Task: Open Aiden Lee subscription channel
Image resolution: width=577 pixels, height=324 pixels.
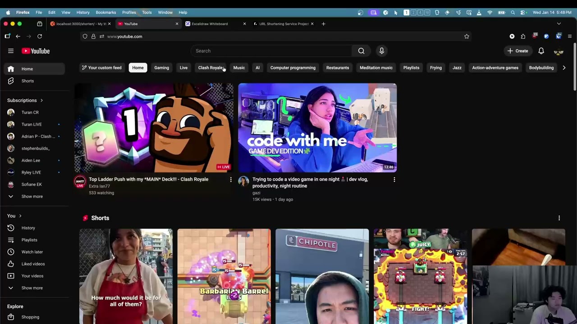Action: (34, 161)
